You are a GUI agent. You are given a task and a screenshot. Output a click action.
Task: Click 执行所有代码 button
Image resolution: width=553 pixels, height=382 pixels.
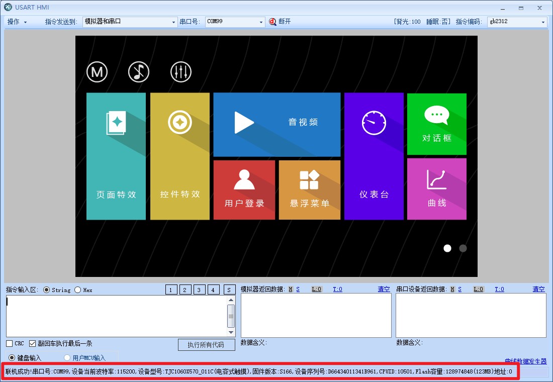click(207, 345)
